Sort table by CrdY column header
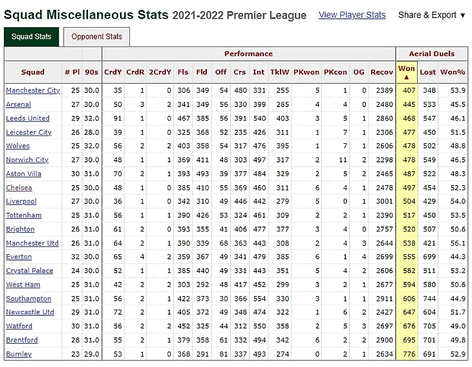472x367 pixels. 113,72
